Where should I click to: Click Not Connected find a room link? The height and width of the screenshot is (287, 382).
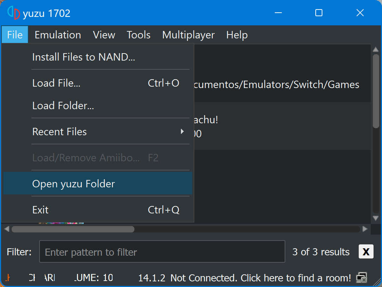(x=260, y=278)
